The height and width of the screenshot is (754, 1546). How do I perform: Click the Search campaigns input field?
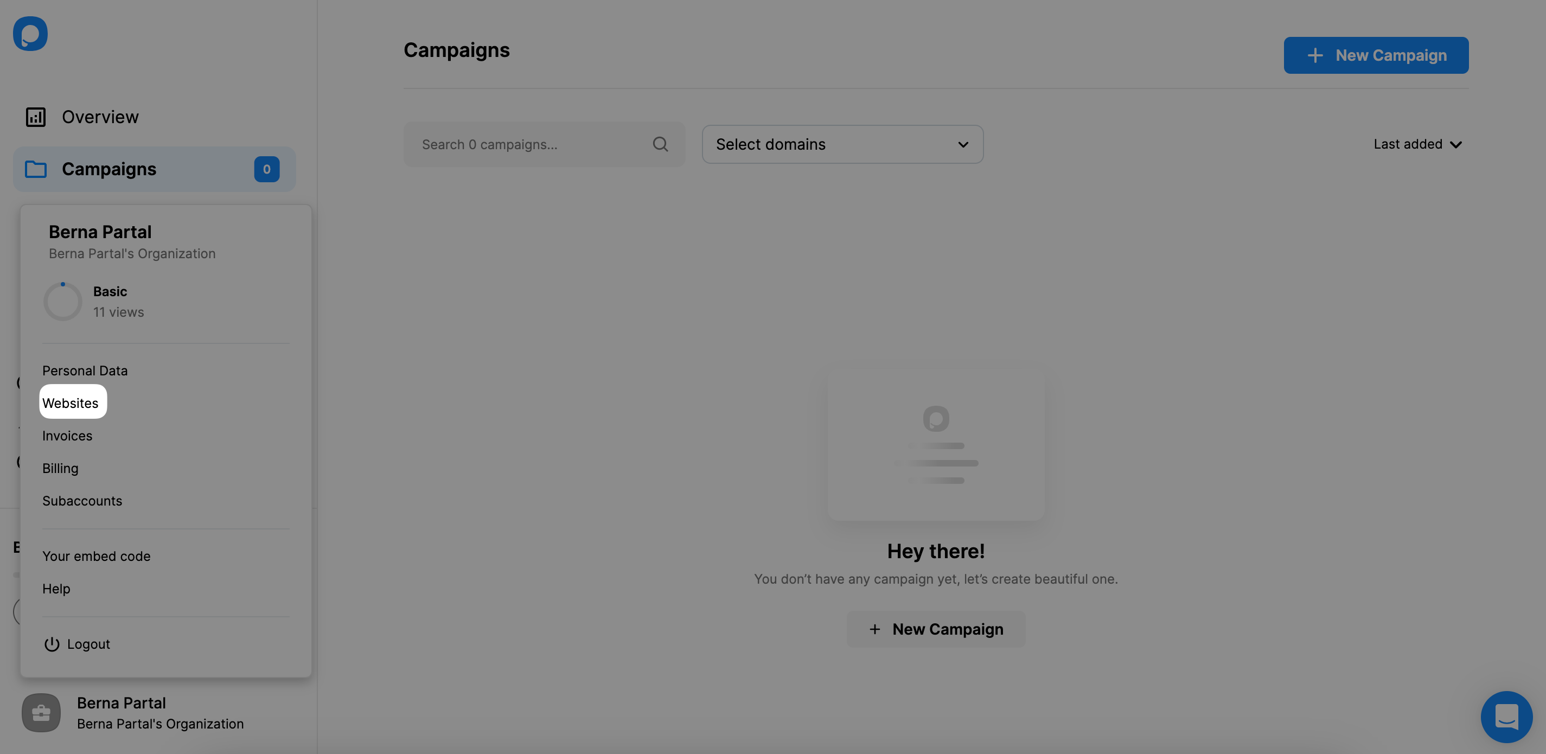543,144
